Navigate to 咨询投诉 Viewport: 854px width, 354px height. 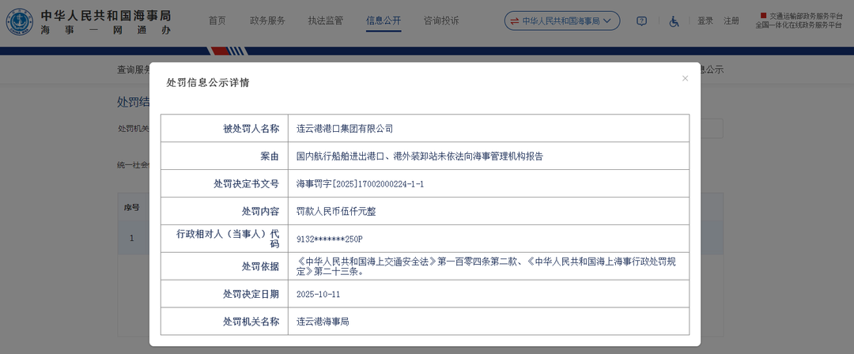(441, 21)
